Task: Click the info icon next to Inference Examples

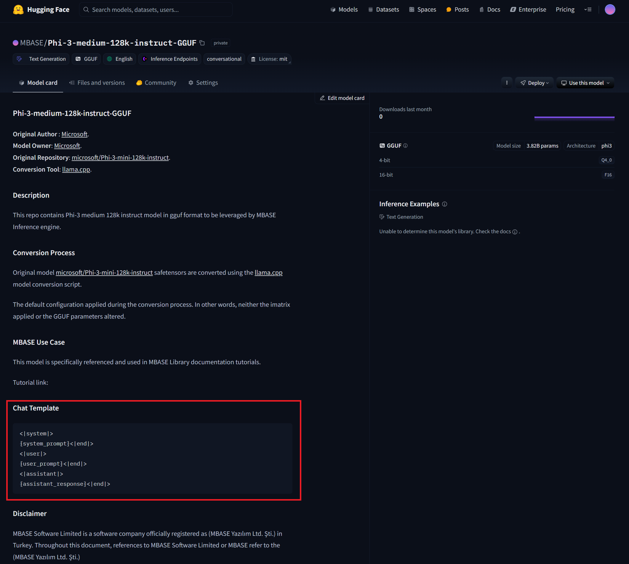Action: tap(445, 204)
